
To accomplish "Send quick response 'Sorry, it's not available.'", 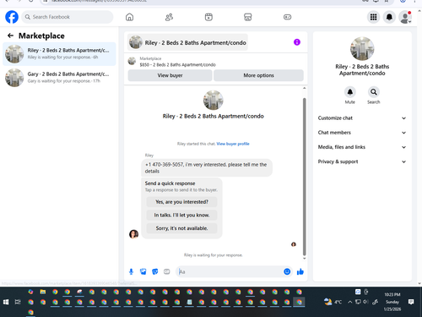I will [181, 228].
